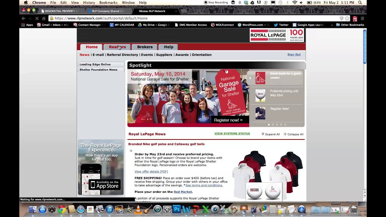Click the Royal LePage logo
This screenshot has width=386, height=217.
(277, 35)
